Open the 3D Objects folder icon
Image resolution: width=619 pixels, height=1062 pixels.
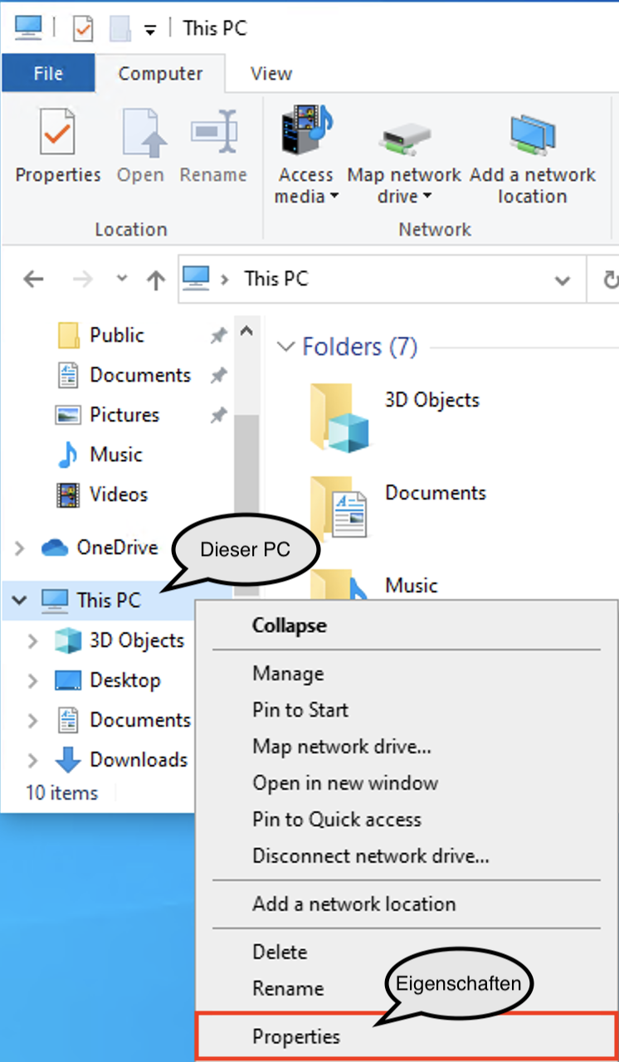339,415
